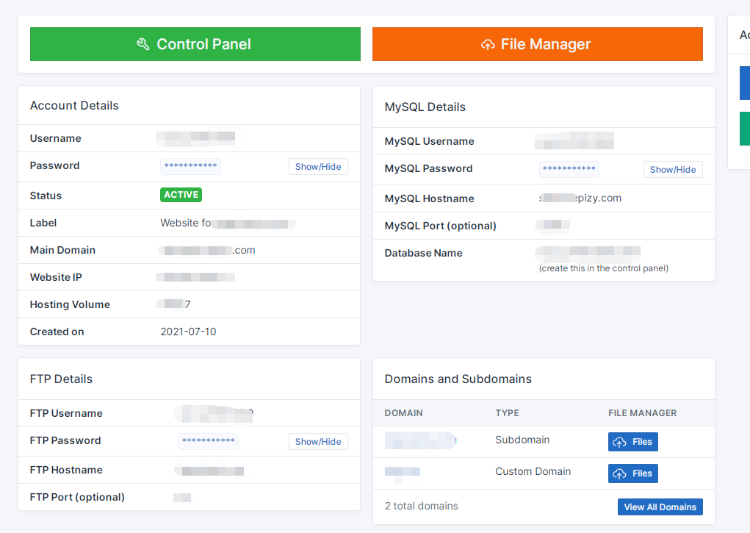Click the green ACTIVE status badge

point(181,195)
